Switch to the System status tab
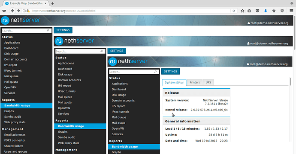Screen dimensions: 296x154 [x=174, y=82]
